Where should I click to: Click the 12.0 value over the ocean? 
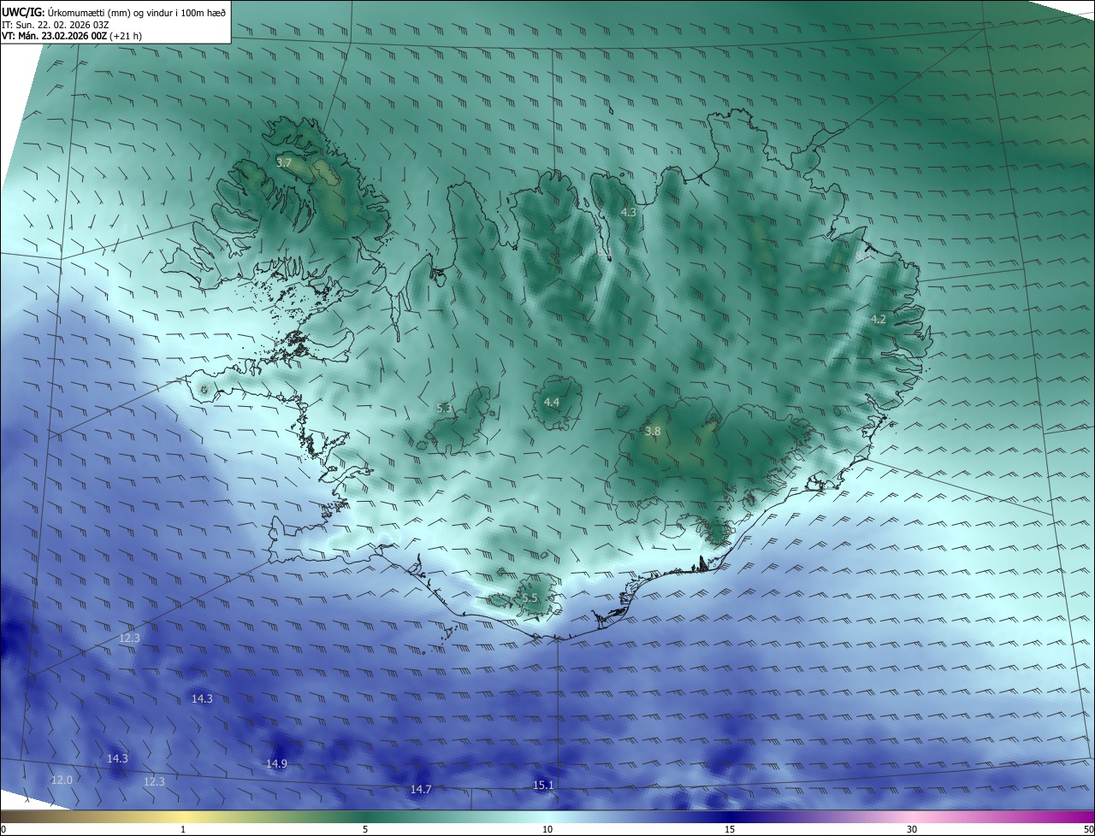62,780
